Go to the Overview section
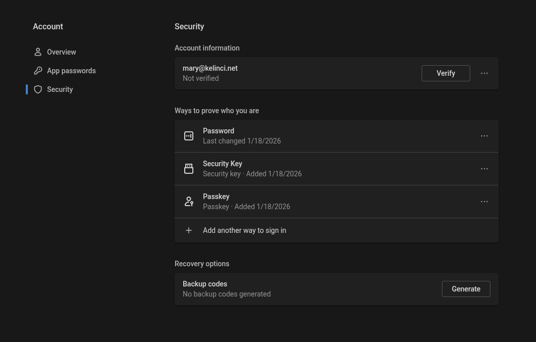Viewport: 536px width, 342px height. coord(61,52)
